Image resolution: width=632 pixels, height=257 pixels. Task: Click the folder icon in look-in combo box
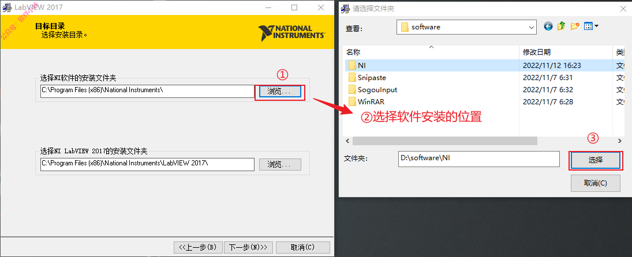(x=405, y=27)
